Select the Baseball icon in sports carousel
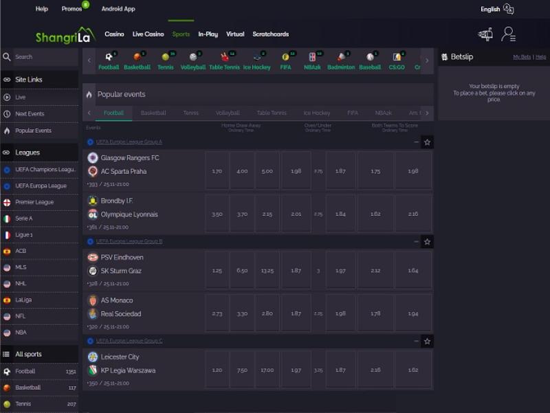550x413 pixels. click(x=370, y=60)
